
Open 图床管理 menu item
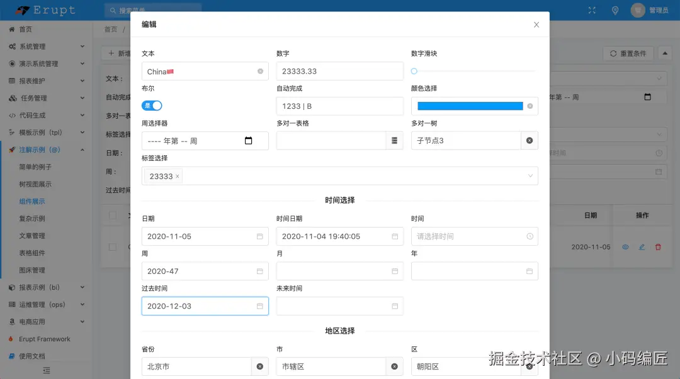pyautogui.click(x=32, y=270)
